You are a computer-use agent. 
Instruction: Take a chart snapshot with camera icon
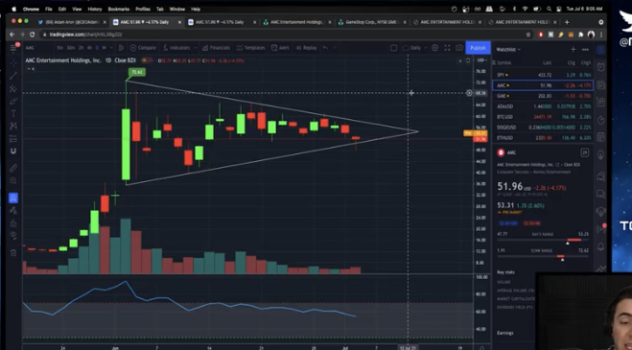coord(459,48)
